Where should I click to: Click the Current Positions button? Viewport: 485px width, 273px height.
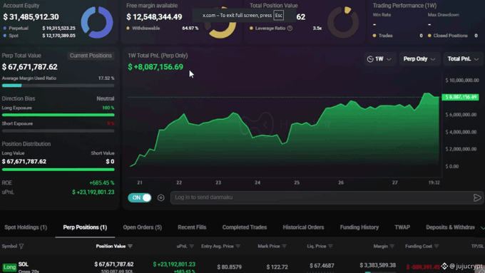click(x=91, y=56)
